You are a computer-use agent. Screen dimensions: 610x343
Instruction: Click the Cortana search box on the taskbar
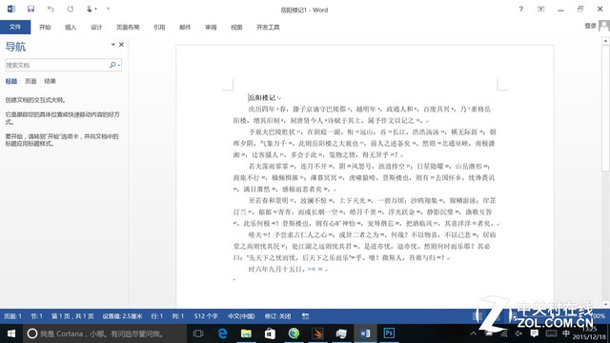(104, 333)
